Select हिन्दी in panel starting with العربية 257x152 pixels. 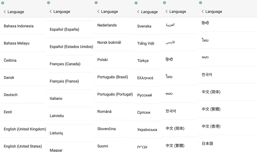[180, 59]
